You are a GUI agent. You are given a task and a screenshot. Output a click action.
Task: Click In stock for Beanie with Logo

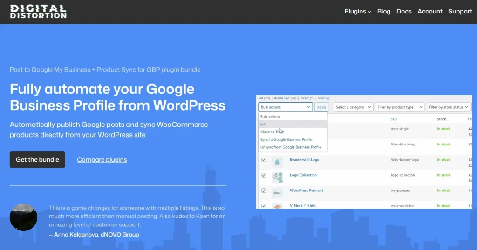click(x=443, y=159)
